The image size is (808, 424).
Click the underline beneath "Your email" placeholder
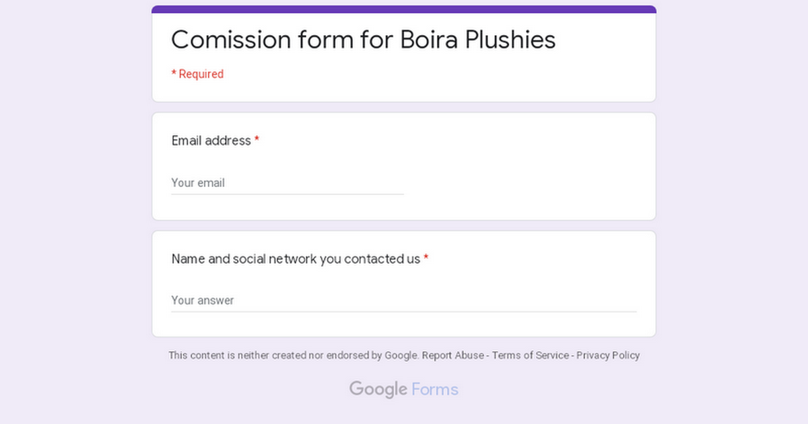click(x=288, y=194)
